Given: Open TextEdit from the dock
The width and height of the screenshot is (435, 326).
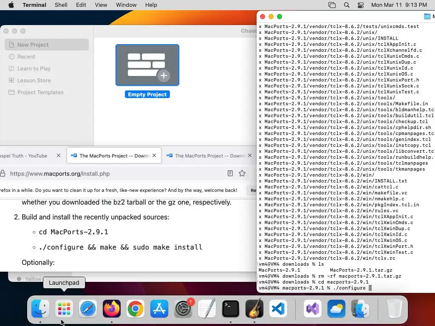Looking at the screenshot, I should tap(207, 309).
